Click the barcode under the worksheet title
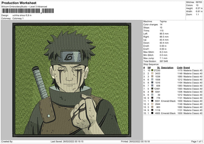 (x=28, y=11)
